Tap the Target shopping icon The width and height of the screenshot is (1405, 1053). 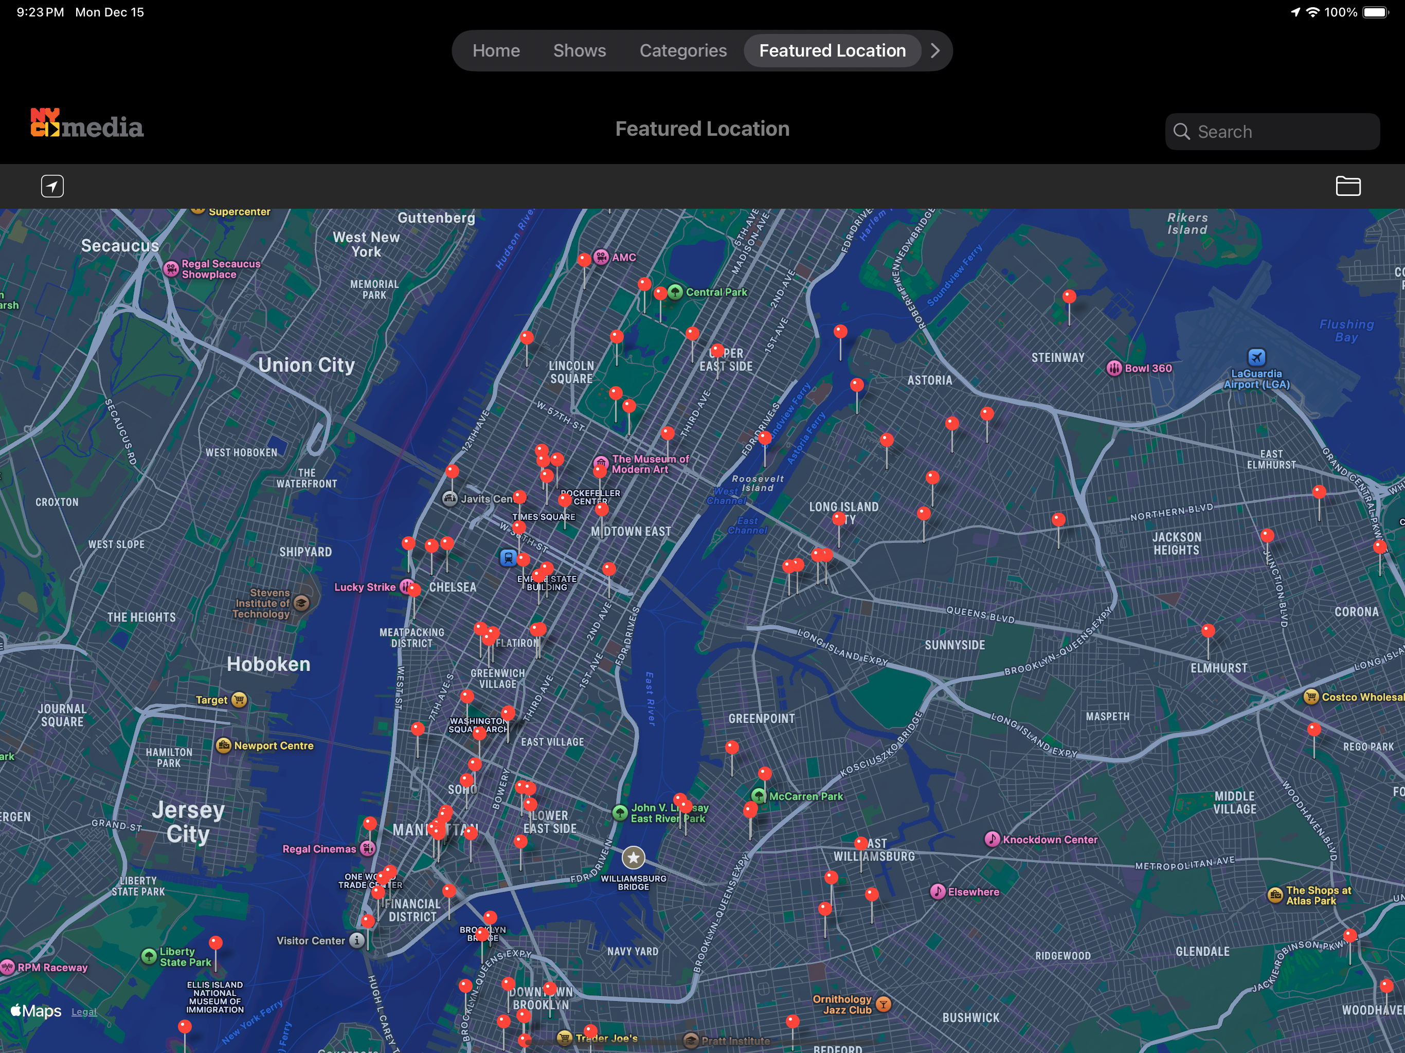[x=239, y=700]
